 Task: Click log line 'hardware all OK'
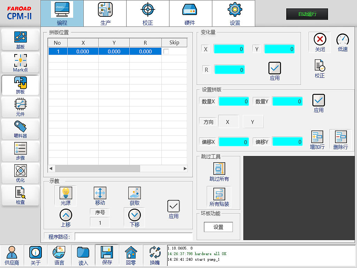[197, 254]
